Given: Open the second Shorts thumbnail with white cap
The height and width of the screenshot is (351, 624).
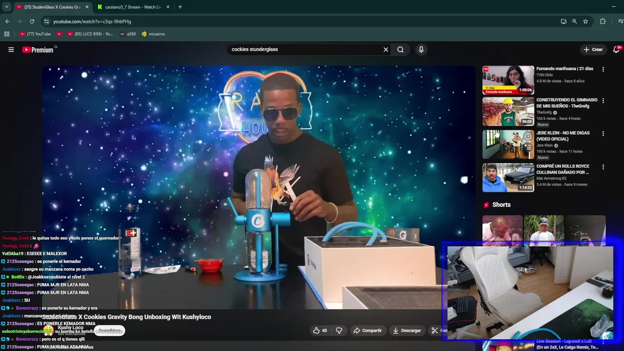Looking at the screenshot, I should (x=544, y=231).
